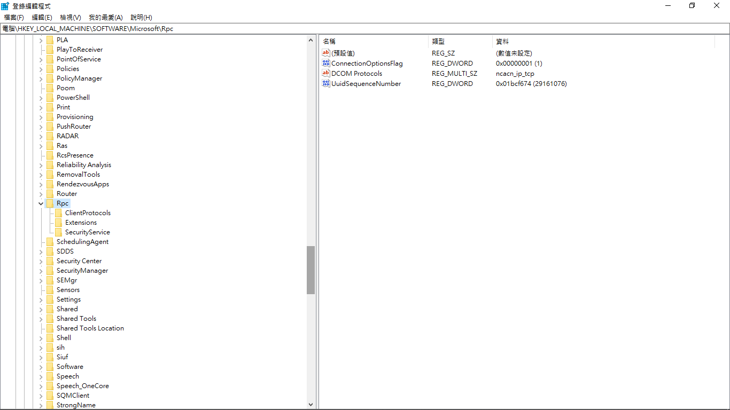Click the tree scrollbar down arrow
The image size is (730, 410).
point(310,405)
